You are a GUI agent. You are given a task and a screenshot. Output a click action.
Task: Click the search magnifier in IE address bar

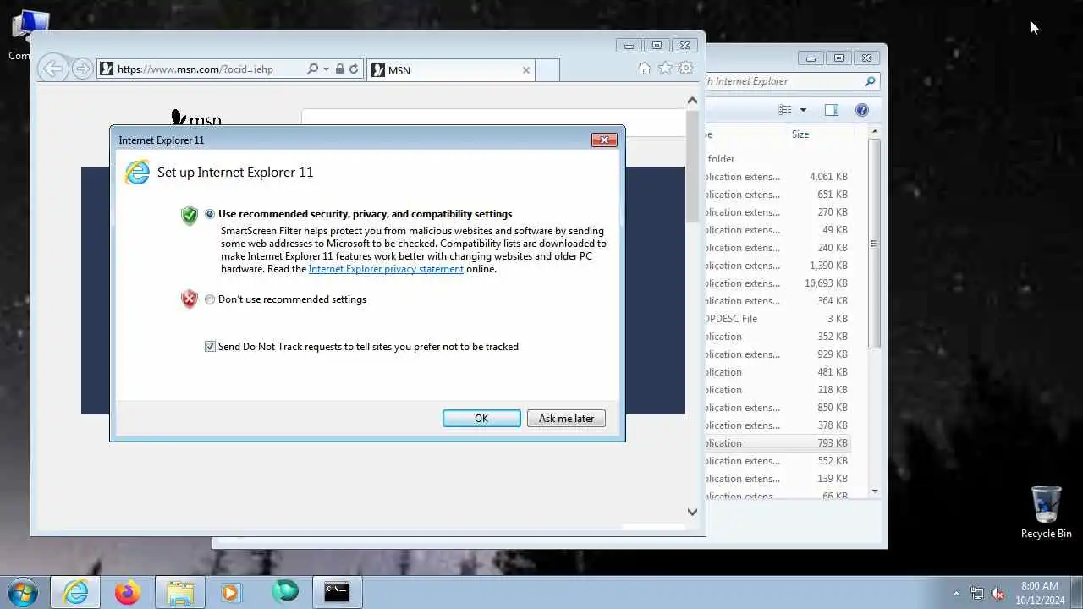pos(312,69)
